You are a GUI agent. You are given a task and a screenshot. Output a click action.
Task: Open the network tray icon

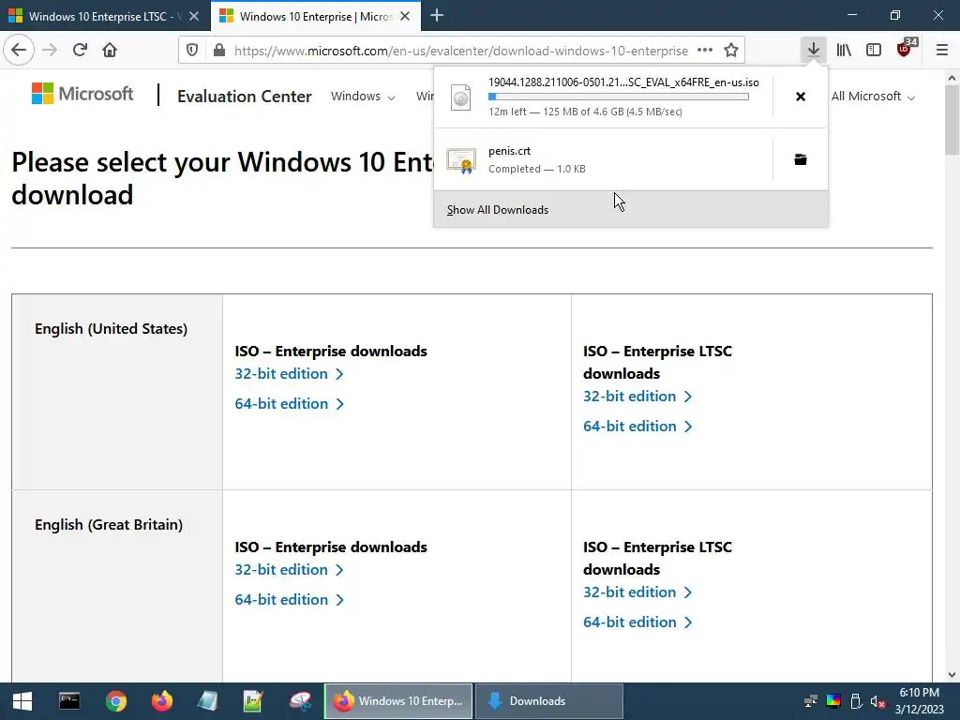pos(811,701)
